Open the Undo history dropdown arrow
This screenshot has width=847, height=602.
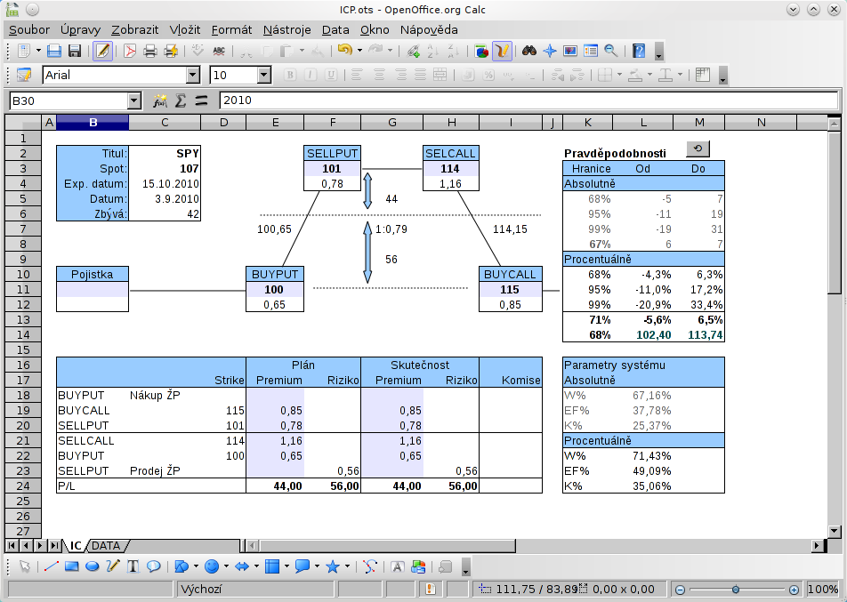coord(359,51)
